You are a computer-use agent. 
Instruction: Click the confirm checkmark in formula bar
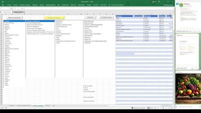tap(19, 8)
